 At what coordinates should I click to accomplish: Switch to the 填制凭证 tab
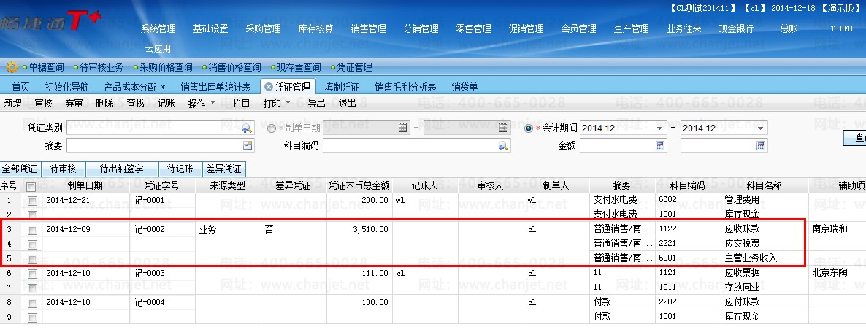click(341, 87)
